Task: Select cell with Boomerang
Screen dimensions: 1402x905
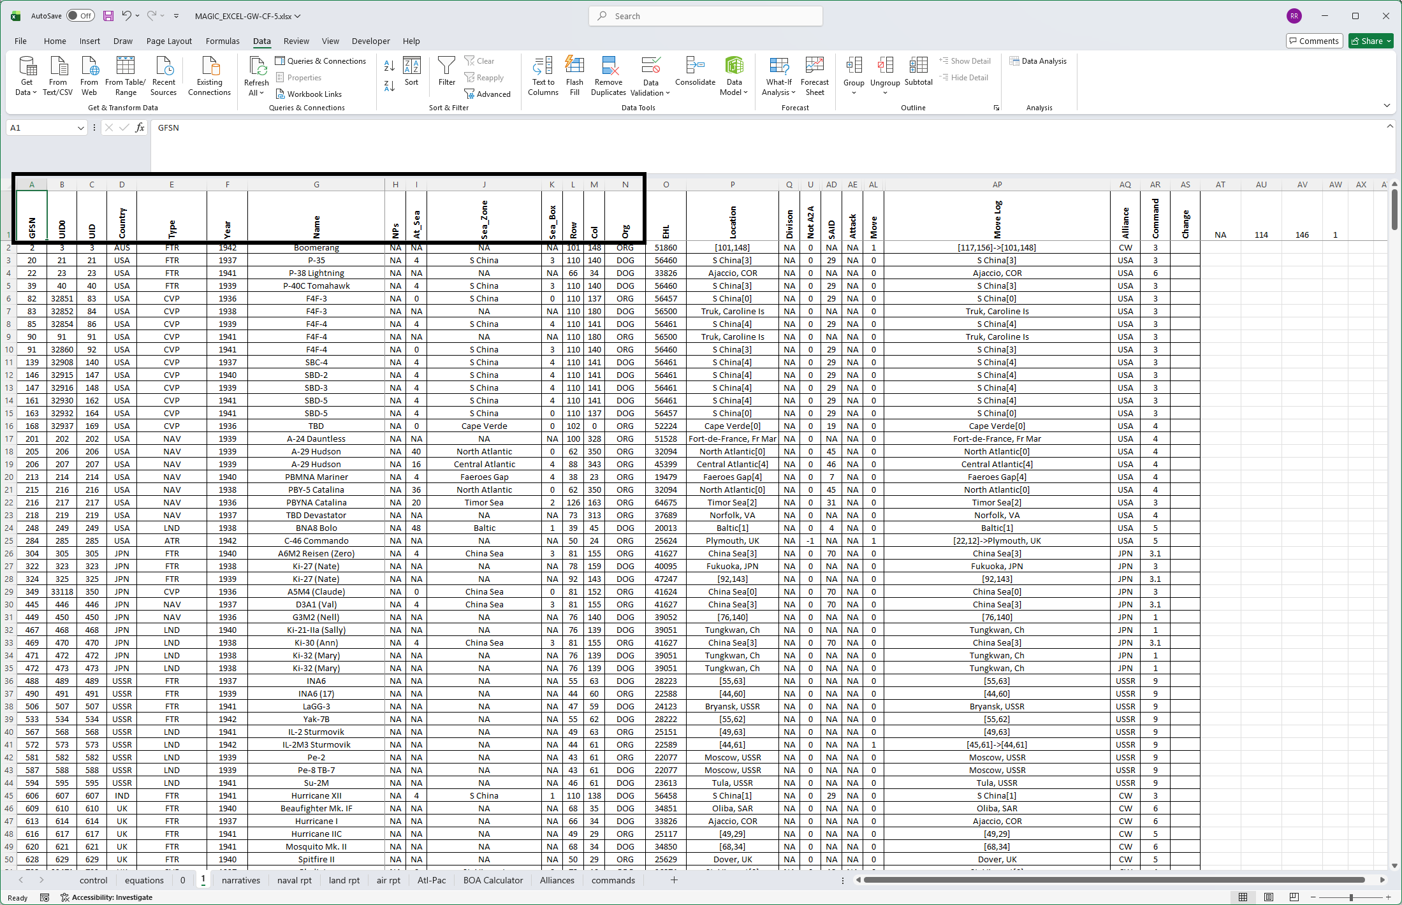Action: coord(316,247)
